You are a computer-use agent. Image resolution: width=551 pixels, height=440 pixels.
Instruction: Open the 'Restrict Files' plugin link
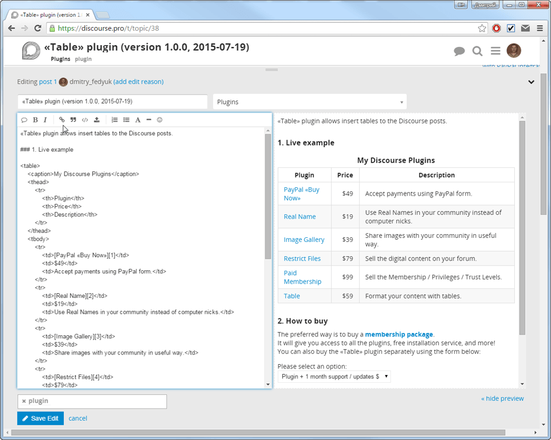coord(302,259)
